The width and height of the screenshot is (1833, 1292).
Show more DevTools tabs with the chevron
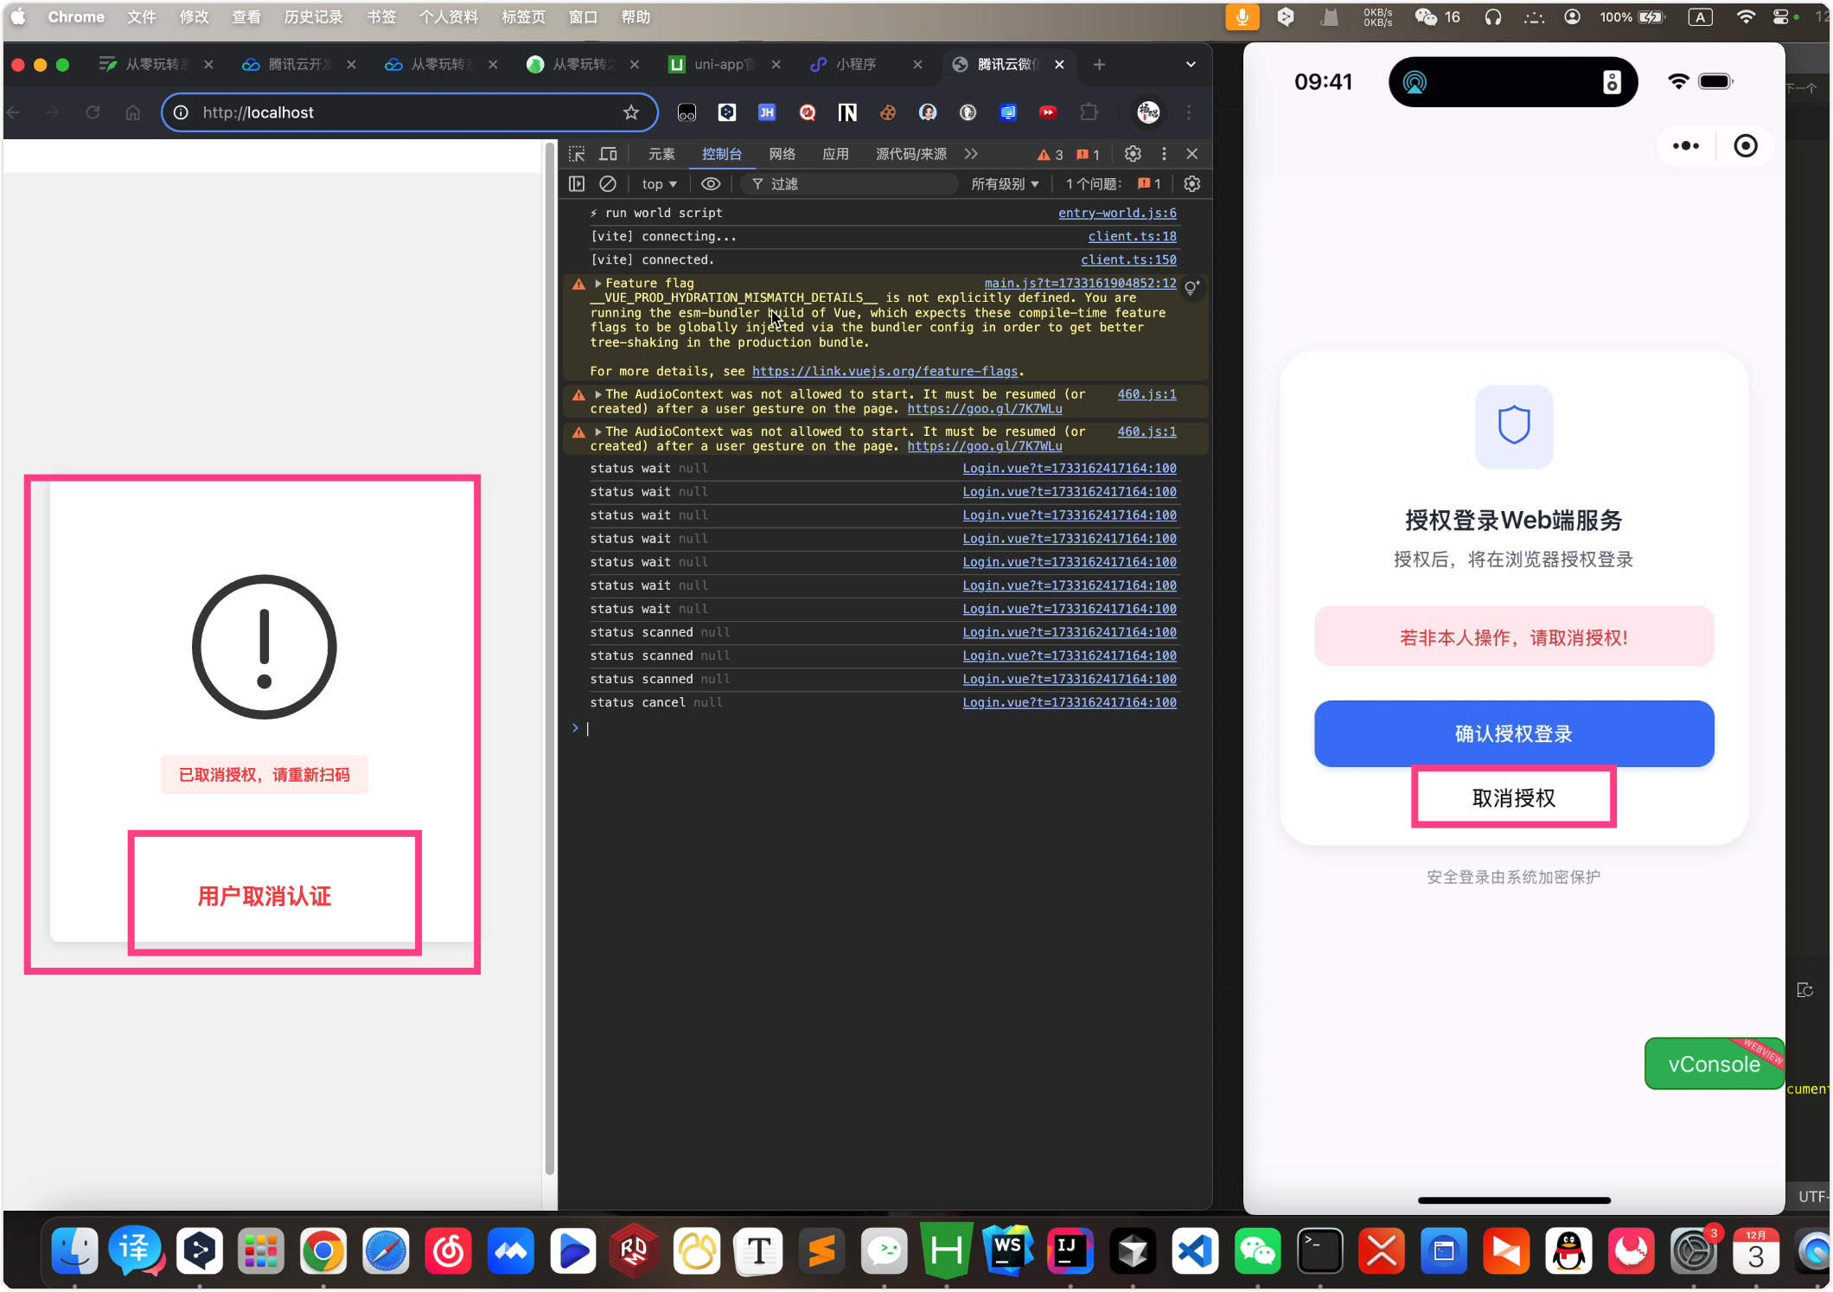click(971, 154)
